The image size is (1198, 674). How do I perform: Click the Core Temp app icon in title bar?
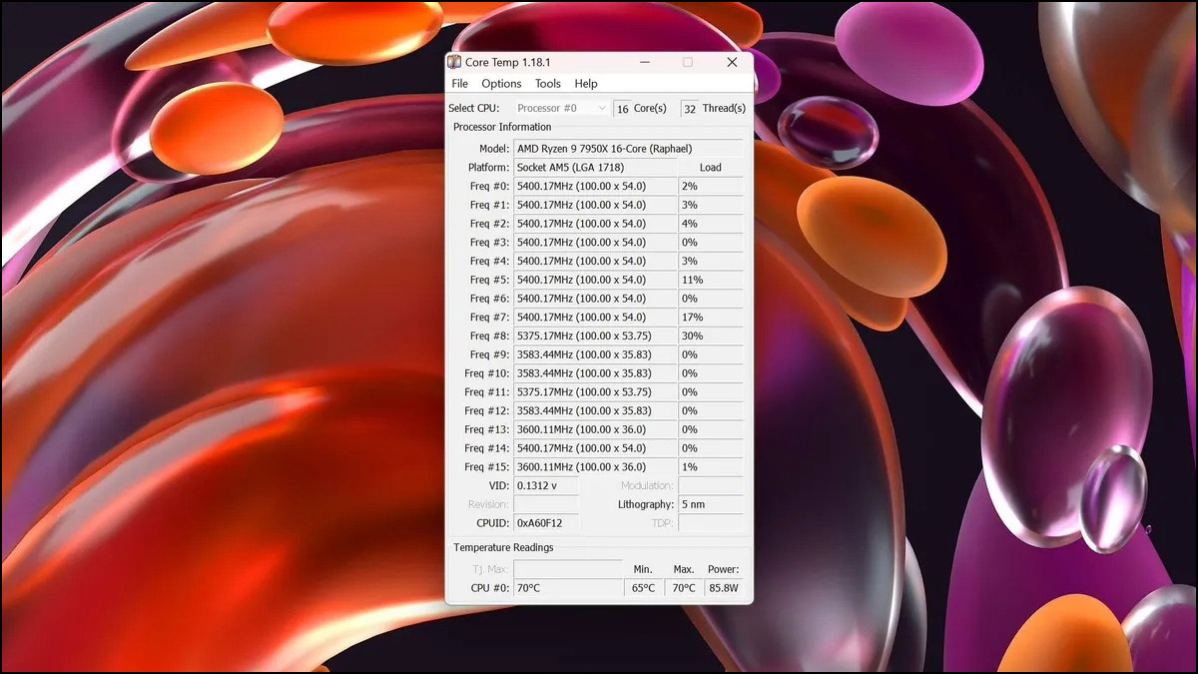(454, 62)
